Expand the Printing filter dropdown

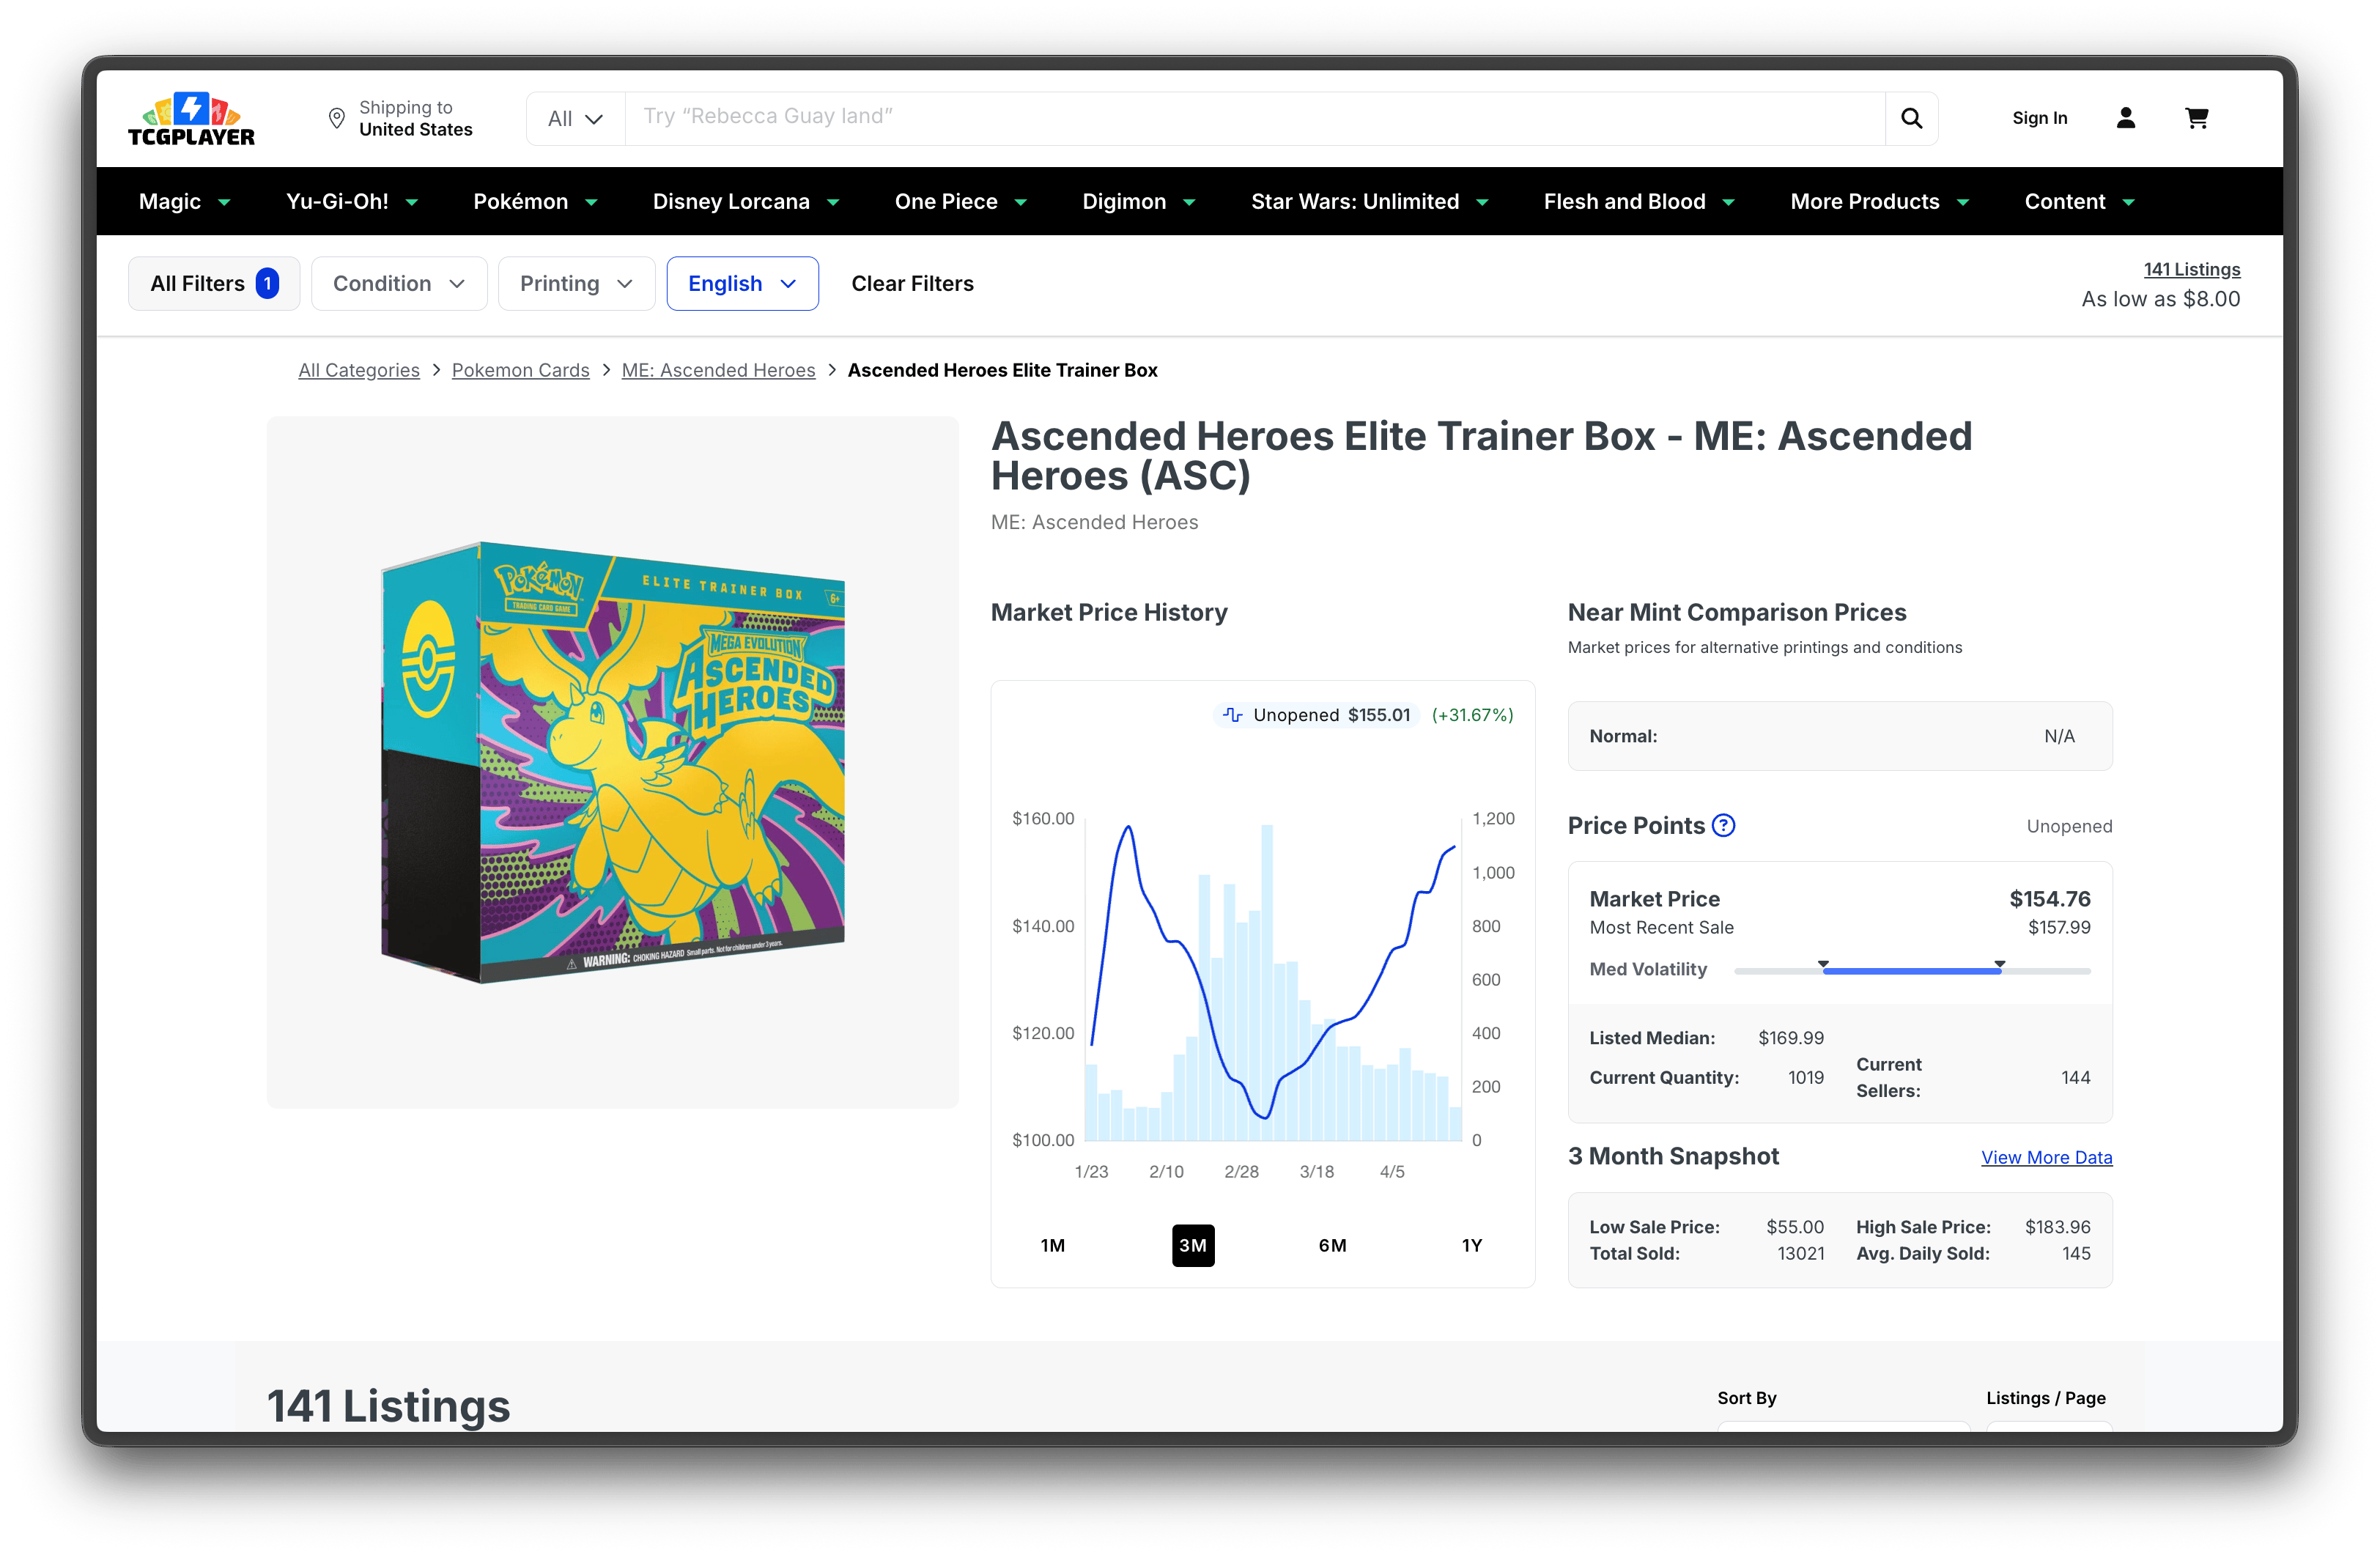tap(576, 284)
